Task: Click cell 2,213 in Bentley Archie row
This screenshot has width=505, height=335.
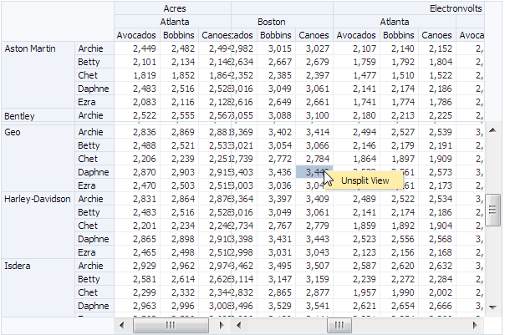Action: coord(399,115)
